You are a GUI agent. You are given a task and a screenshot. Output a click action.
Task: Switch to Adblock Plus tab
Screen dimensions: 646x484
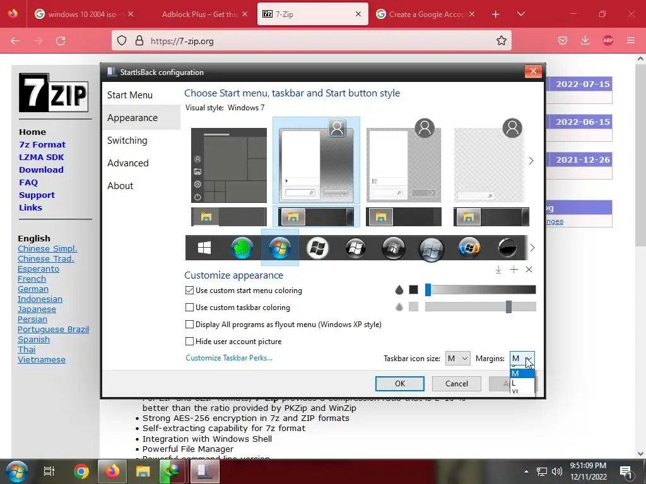pyautogui.click(x=199, y=14)
